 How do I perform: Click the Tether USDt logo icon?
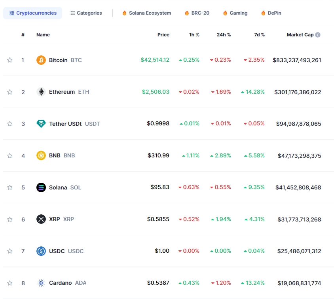[41, 124]
